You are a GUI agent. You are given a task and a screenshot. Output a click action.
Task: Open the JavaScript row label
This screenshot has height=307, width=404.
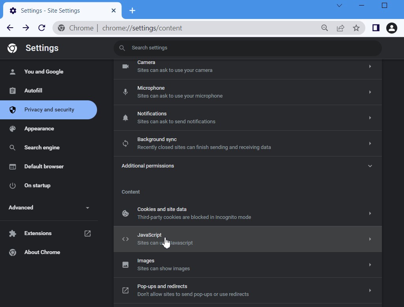coord(150,235)
